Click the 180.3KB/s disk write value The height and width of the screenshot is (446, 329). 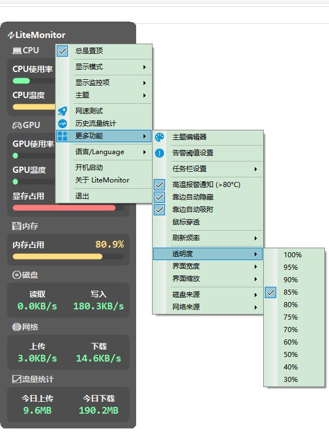pos(99,307)
